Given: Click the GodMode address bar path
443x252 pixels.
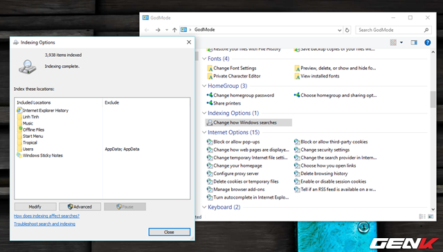Looking at the screenshot, I should coord(205,30).
